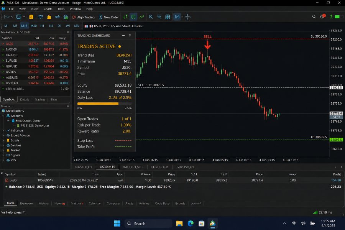
Task: Open the crosshair tool dropdown arrow
Action: click(x=190, y=17)
